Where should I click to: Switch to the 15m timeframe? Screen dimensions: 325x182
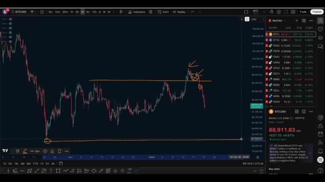click(57, 12)
